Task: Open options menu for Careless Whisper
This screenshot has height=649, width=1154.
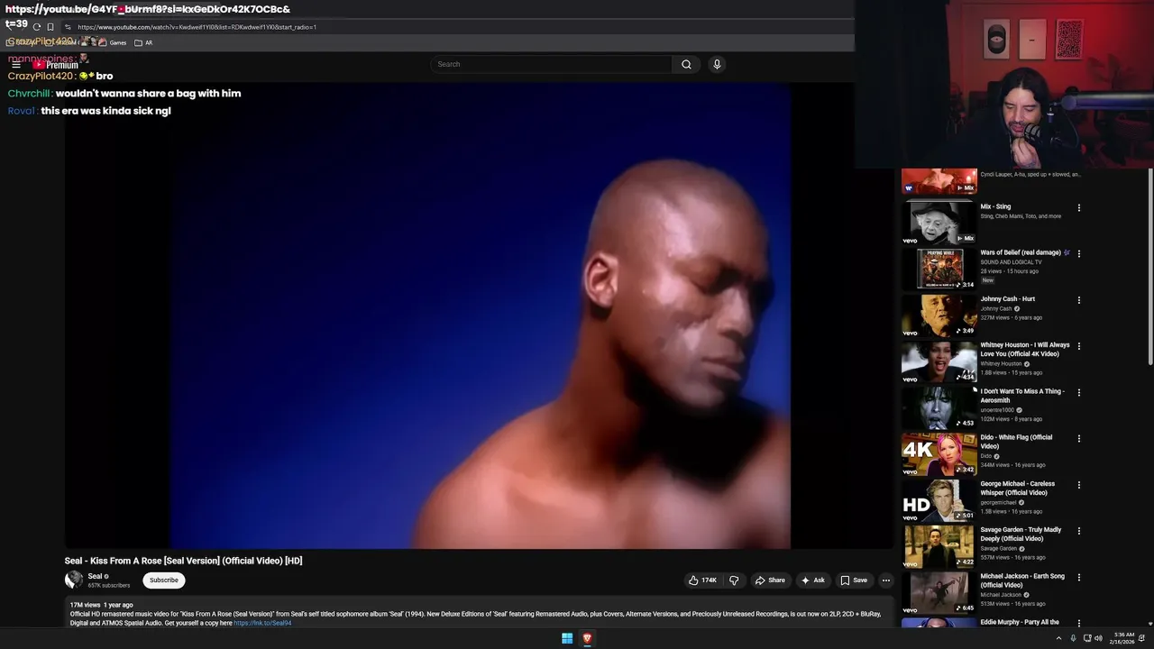Action: (x=1078, y=485)
